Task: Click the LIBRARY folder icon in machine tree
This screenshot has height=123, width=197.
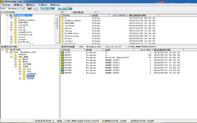Action: pos(24,74)
